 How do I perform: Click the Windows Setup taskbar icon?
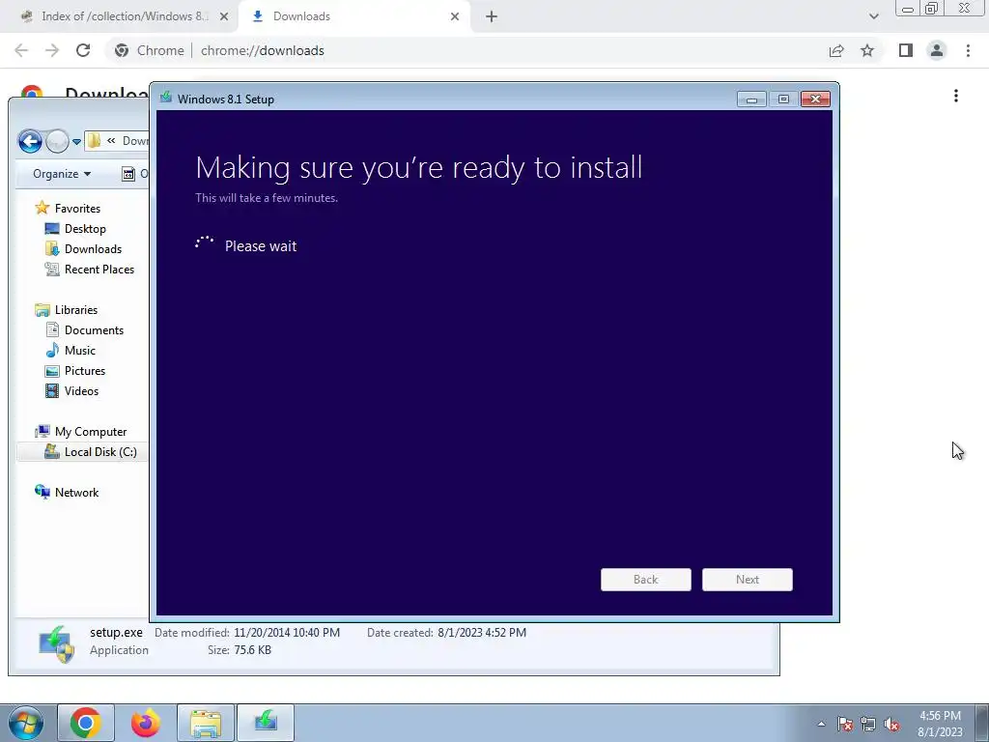point(266,723)
